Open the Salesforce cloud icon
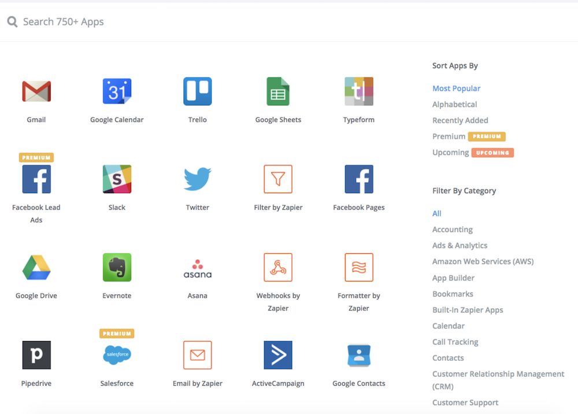This screenshot has height=414, width=578. [117, 355]
